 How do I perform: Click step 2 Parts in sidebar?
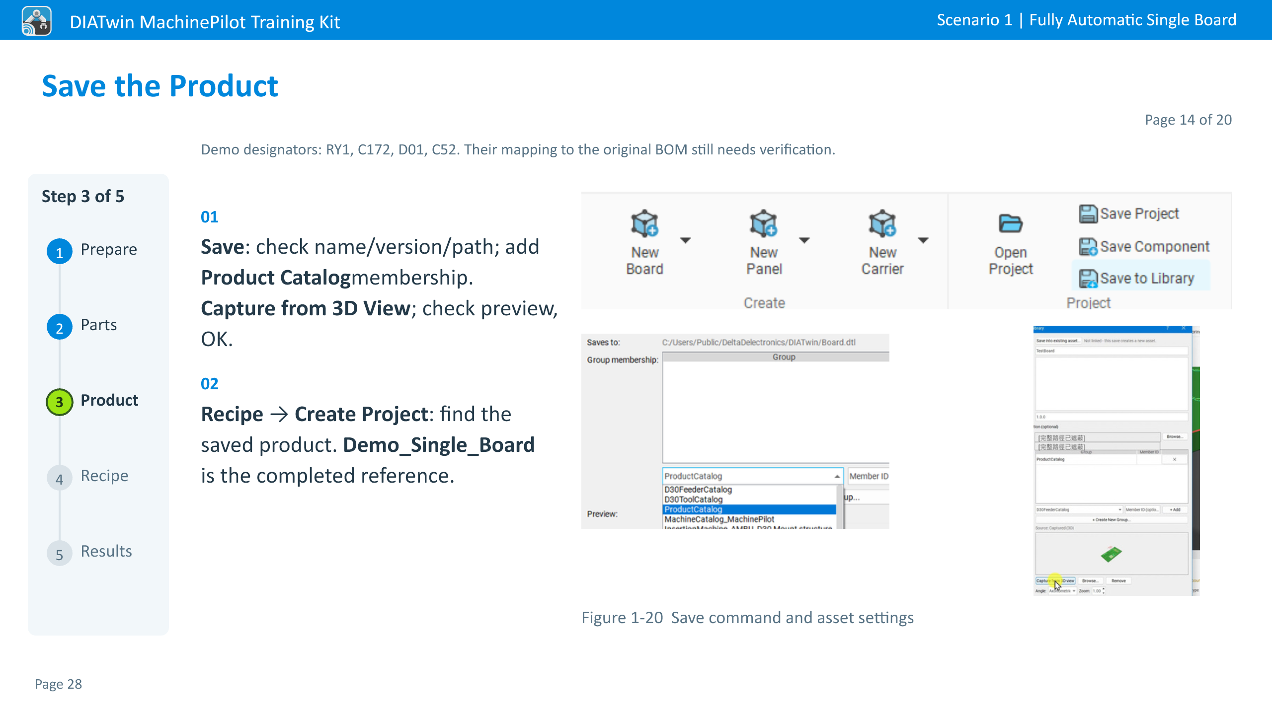click(x=82, y=326)
